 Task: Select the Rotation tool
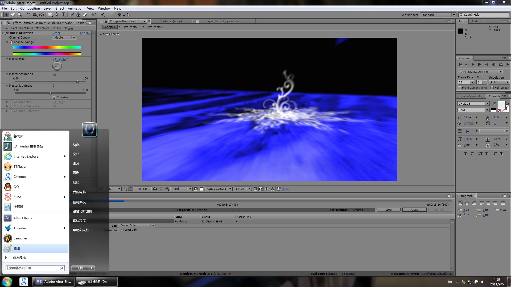point(28,15)
